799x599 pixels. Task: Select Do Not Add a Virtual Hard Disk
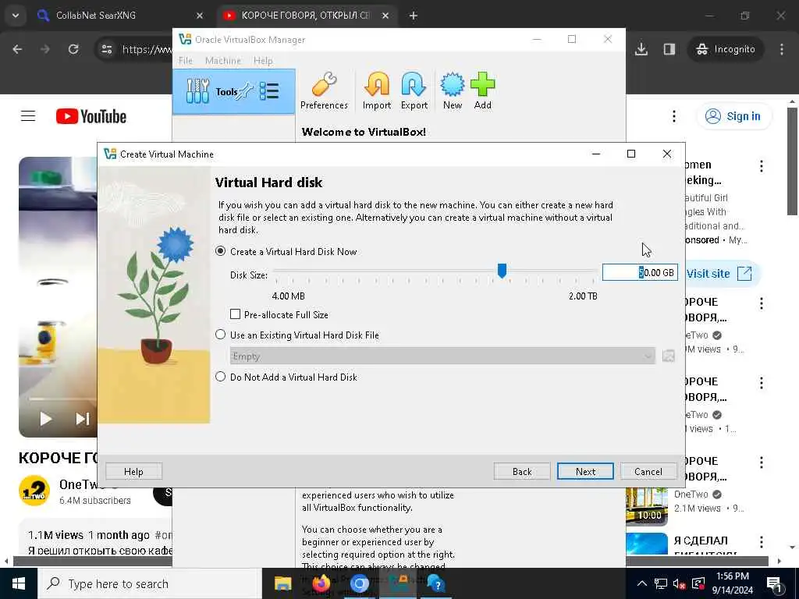click(x=288, y=377)
